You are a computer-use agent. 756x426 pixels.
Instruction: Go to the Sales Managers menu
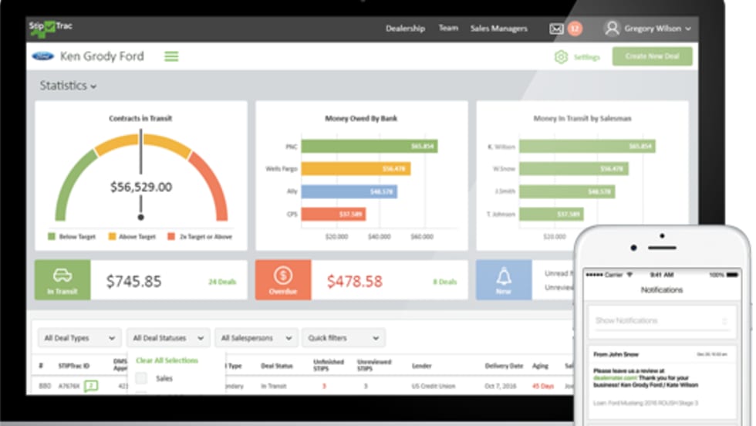point(499,29)
